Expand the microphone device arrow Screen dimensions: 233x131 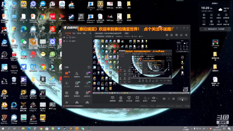point(149,98)
